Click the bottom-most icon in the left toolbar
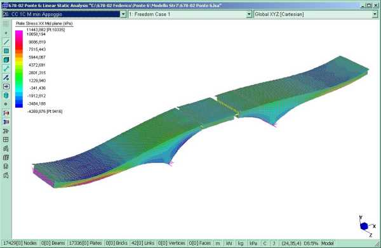This screenshot has width=381, height=248. (6, 175)
